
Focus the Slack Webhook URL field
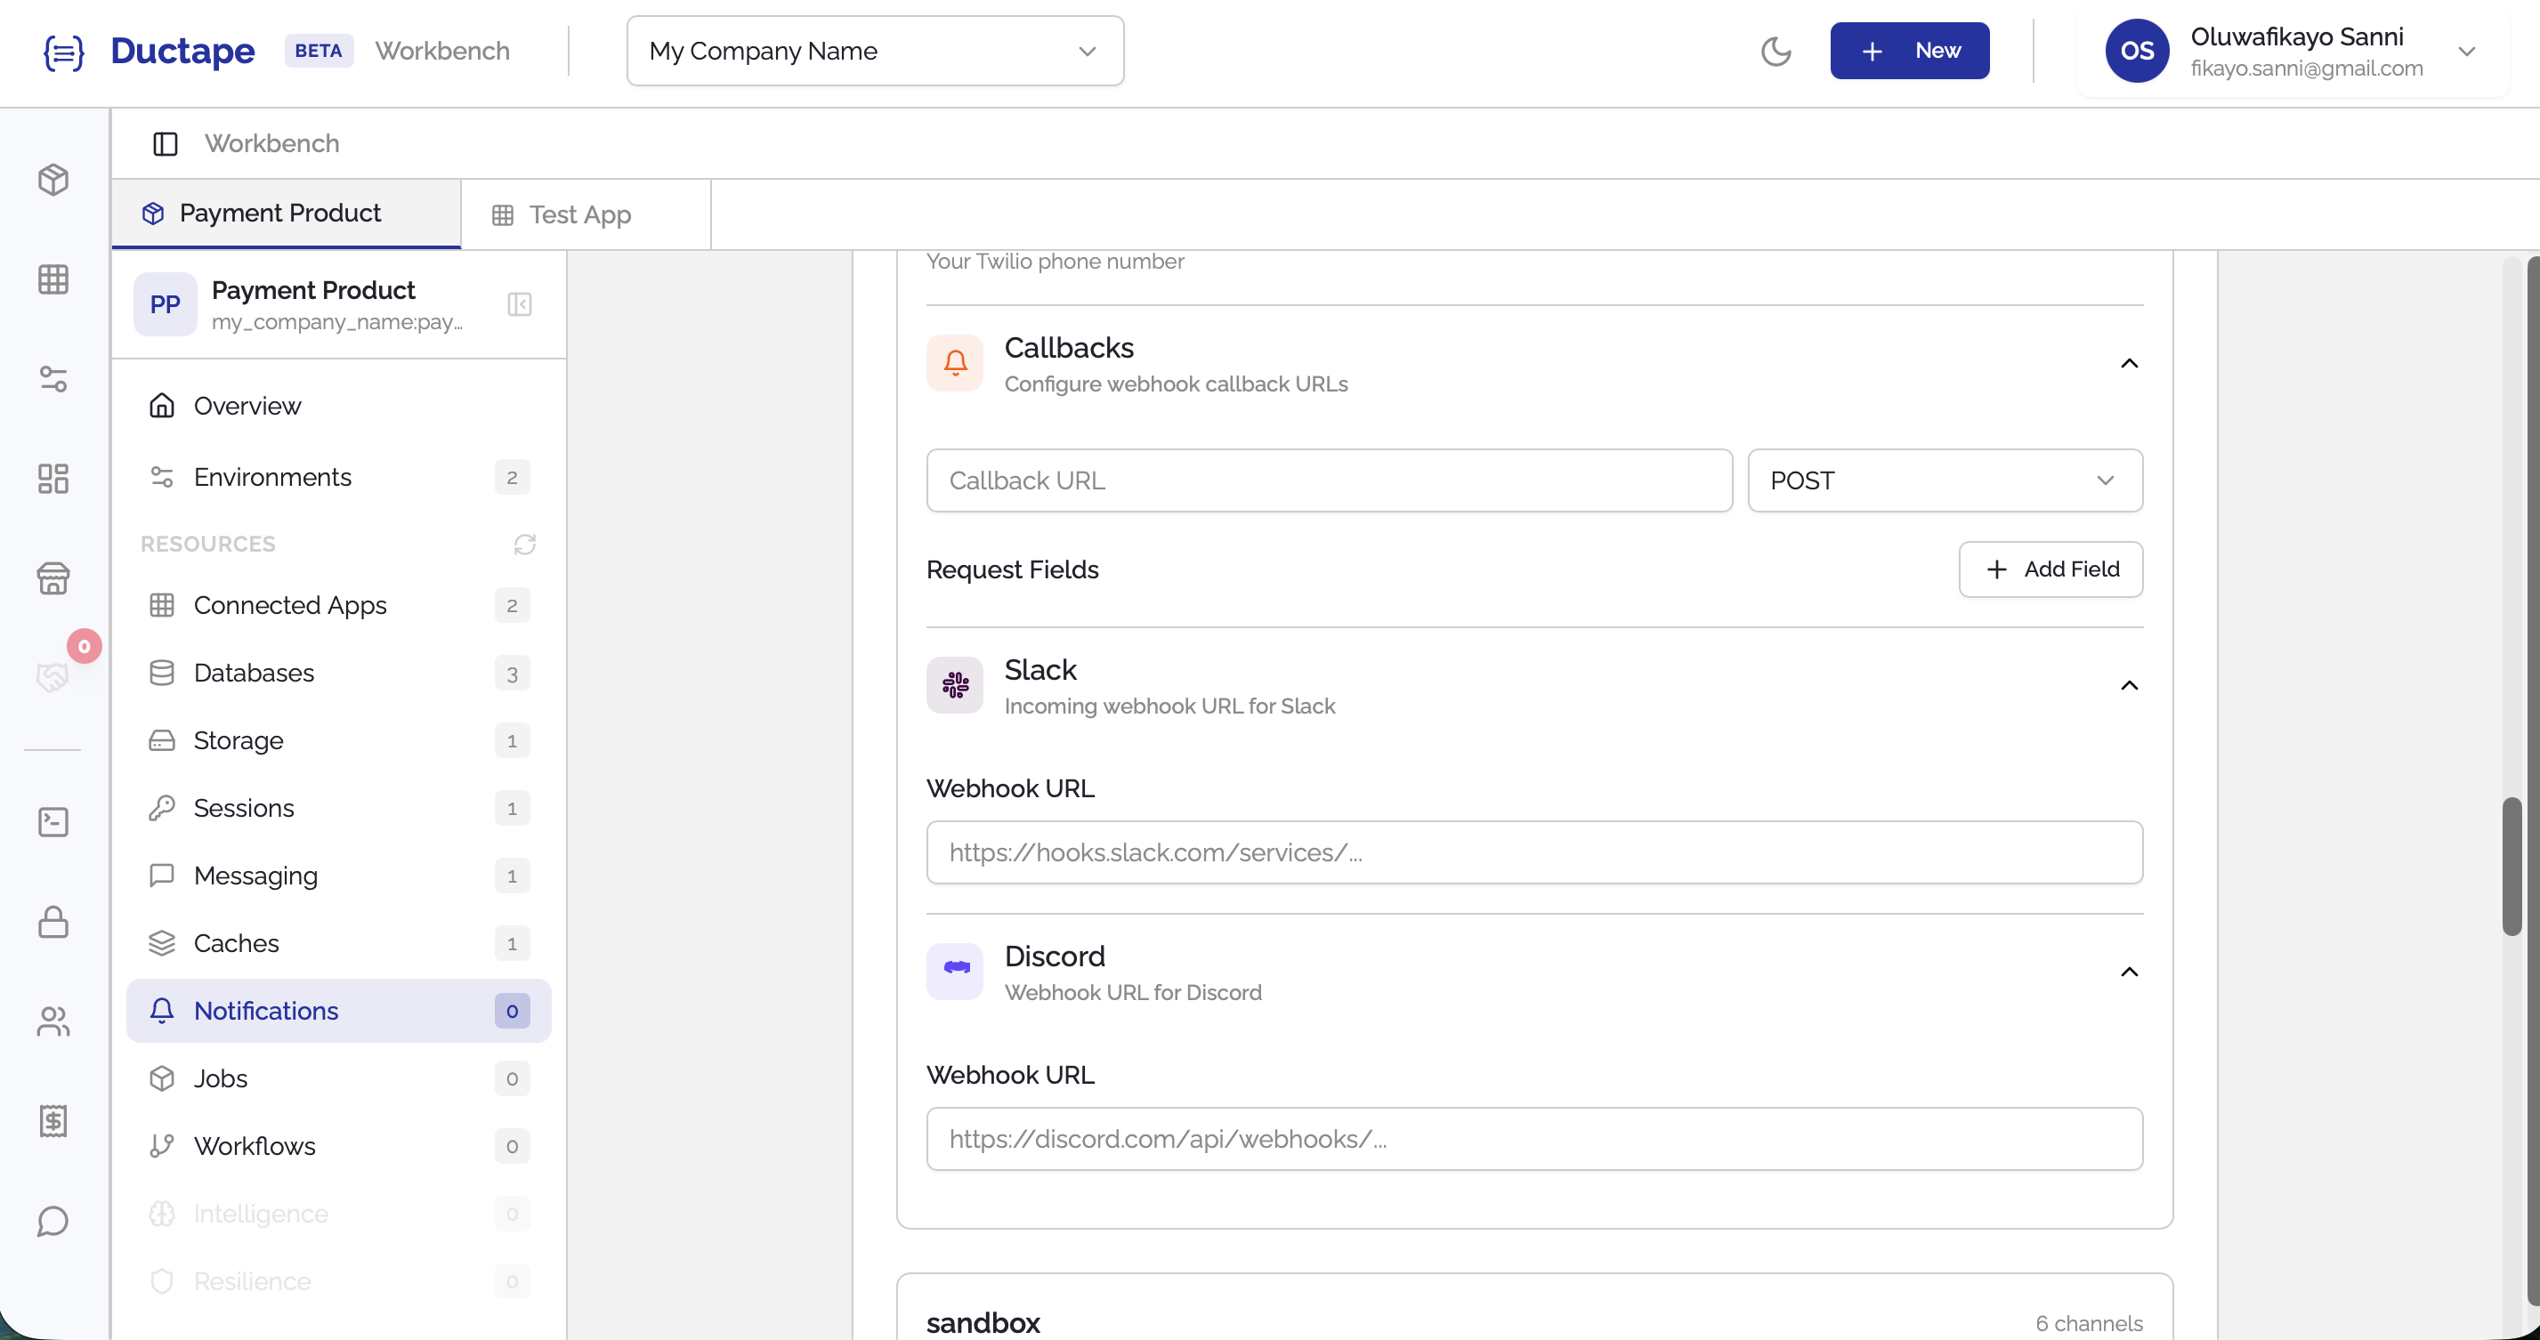(1533, 853)
